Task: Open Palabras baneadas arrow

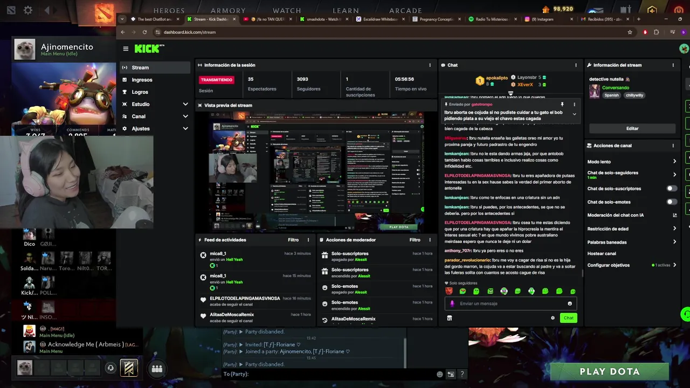Action: click(674, 242)
